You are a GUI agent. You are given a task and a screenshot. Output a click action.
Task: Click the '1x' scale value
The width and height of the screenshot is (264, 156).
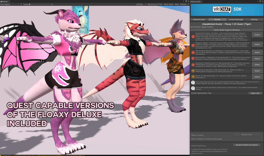[52, 4]
